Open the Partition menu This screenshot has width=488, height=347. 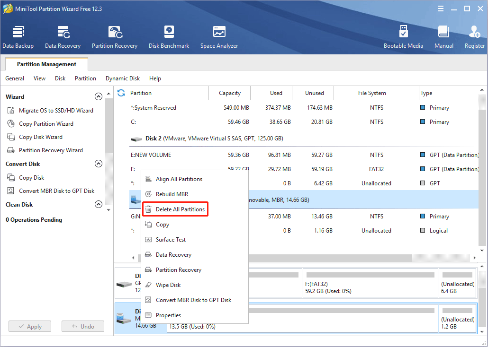point(85,78)
